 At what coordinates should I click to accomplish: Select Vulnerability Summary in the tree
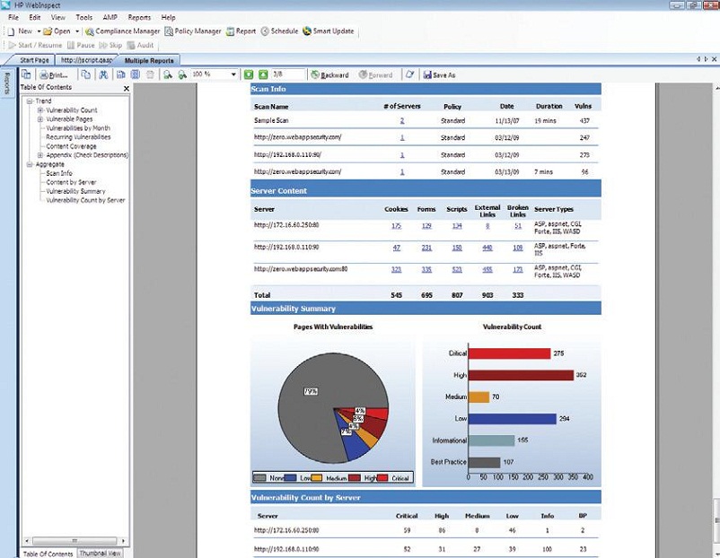click(x=75, y=191)
